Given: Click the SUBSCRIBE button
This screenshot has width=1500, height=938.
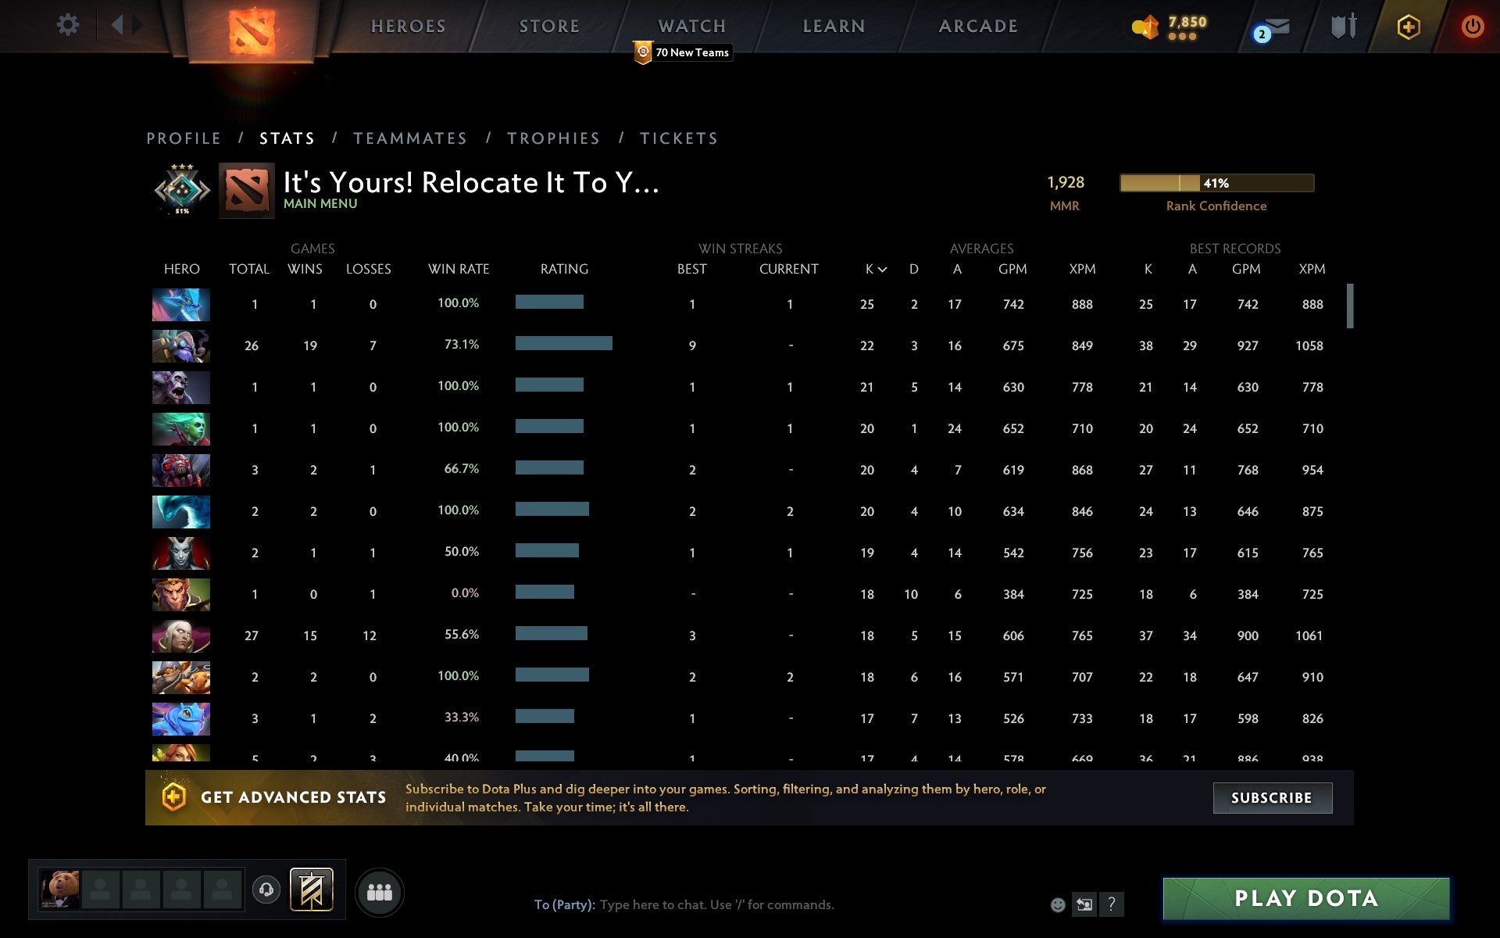Looking at the screenshot, I should tap(1272, 798).
